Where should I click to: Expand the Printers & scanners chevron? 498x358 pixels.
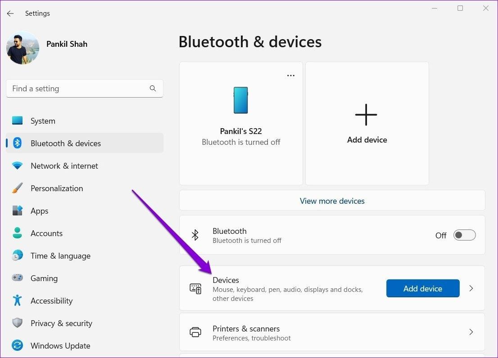(x=471, y=332)
